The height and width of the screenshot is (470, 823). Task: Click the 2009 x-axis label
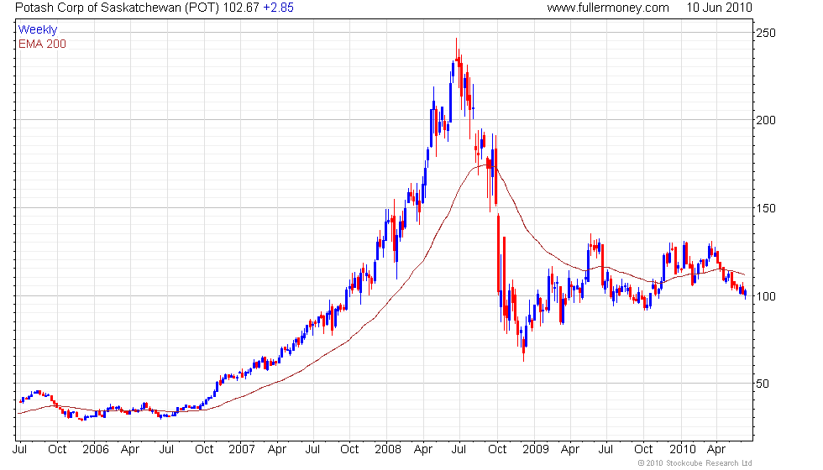click(x=536, y=450)
